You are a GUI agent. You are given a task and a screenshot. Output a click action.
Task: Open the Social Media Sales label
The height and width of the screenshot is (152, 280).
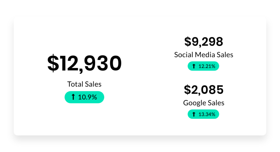click(203, 55)
